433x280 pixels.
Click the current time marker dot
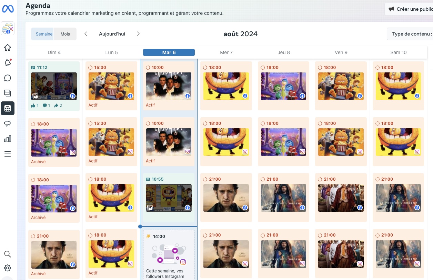[140, 227]
